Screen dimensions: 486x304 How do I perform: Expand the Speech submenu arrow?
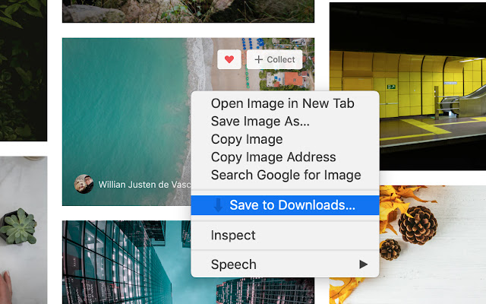click(363, 264)
